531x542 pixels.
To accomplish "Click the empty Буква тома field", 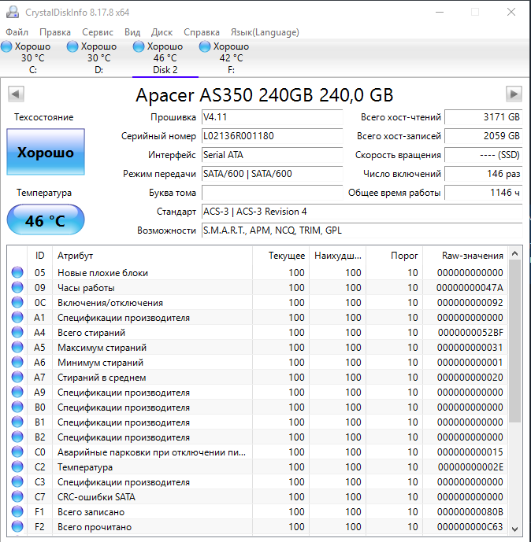I will pyautogui.click(x=272, y=193).
